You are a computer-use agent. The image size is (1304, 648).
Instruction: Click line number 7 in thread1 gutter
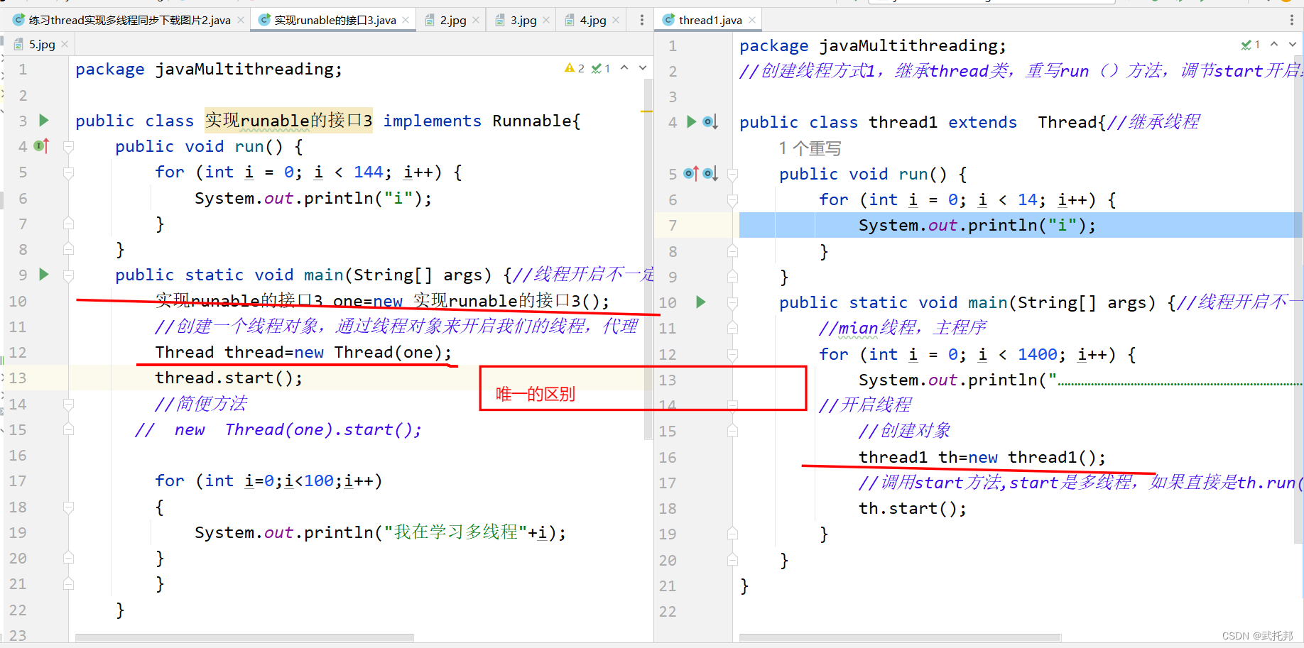tap(673, 225)
